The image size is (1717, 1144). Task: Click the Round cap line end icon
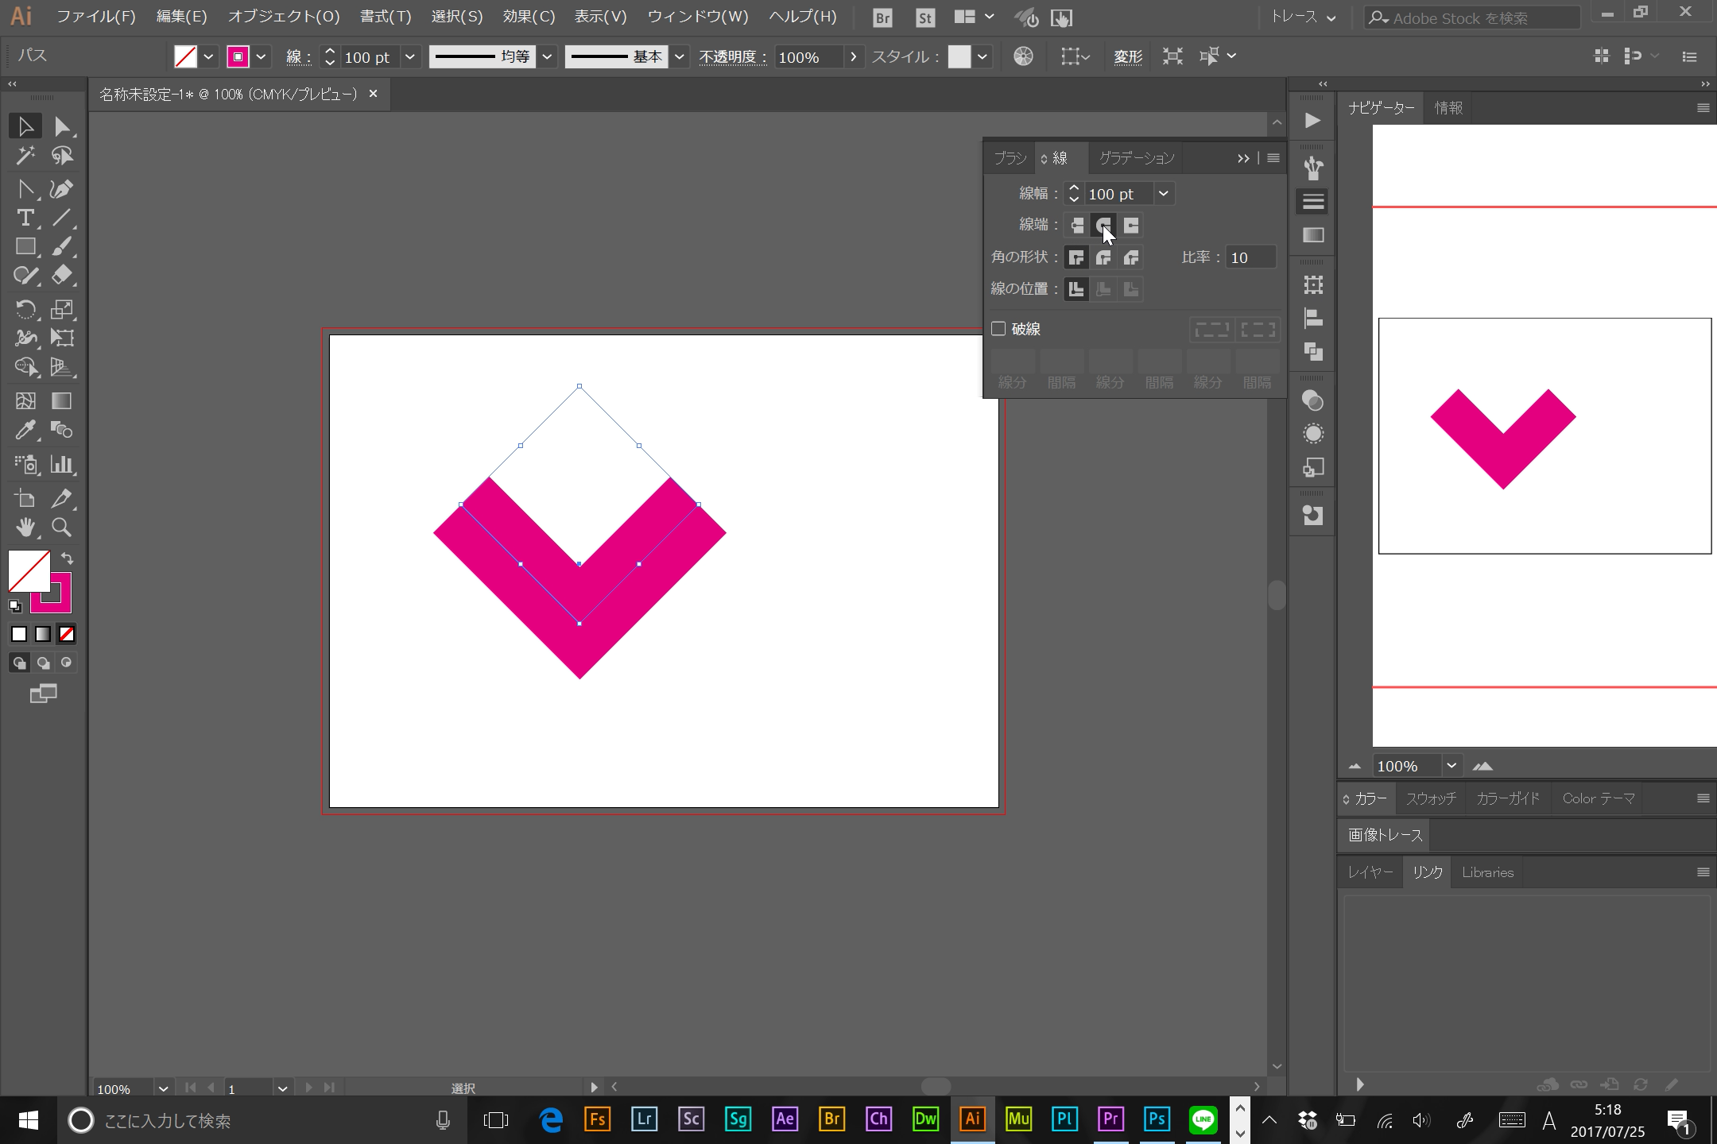(1104, 225)
